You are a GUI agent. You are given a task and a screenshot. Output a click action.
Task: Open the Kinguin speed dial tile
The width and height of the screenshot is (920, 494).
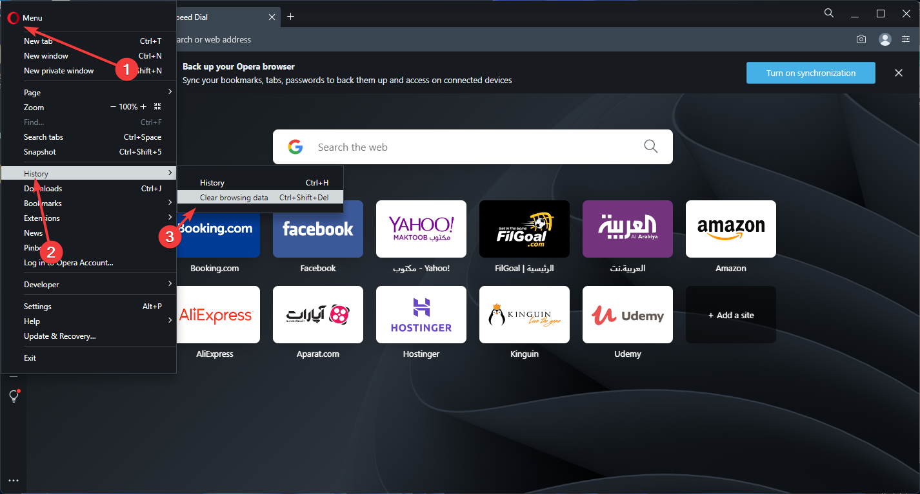click(525, 314)
